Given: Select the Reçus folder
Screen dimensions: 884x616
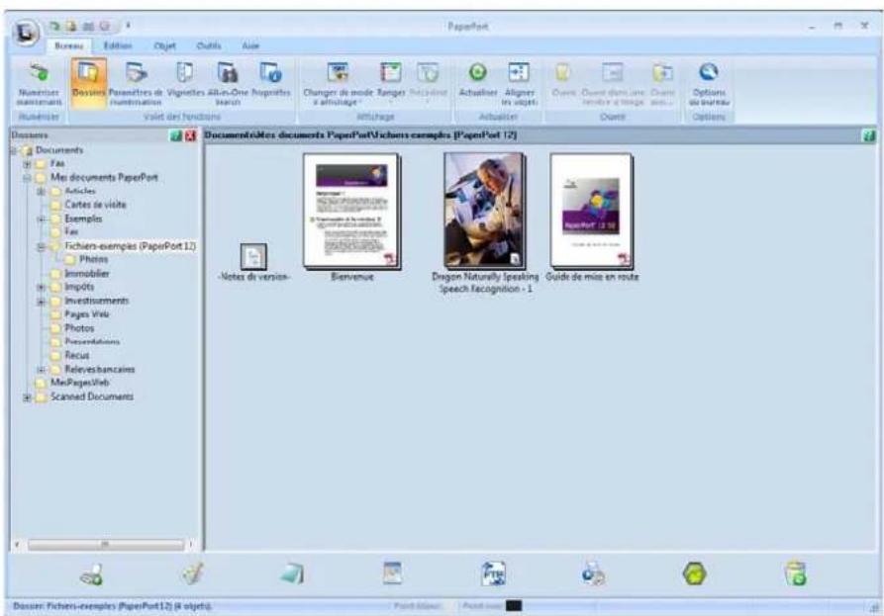Looking at the screenshot, I should [x=77, y=355].
